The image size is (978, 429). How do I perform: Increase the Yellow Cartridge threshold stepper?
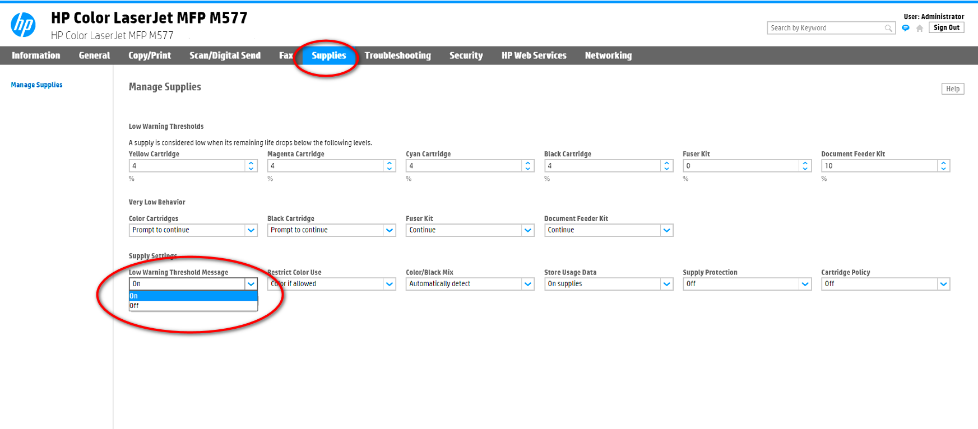pos(251,164)
